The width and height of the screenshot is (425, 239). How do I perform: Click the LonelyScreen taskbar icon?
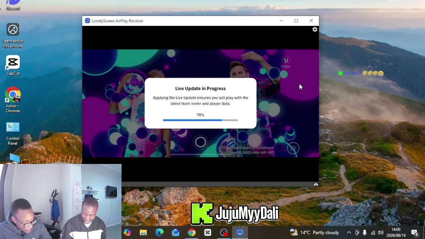[x=240, y=232]
